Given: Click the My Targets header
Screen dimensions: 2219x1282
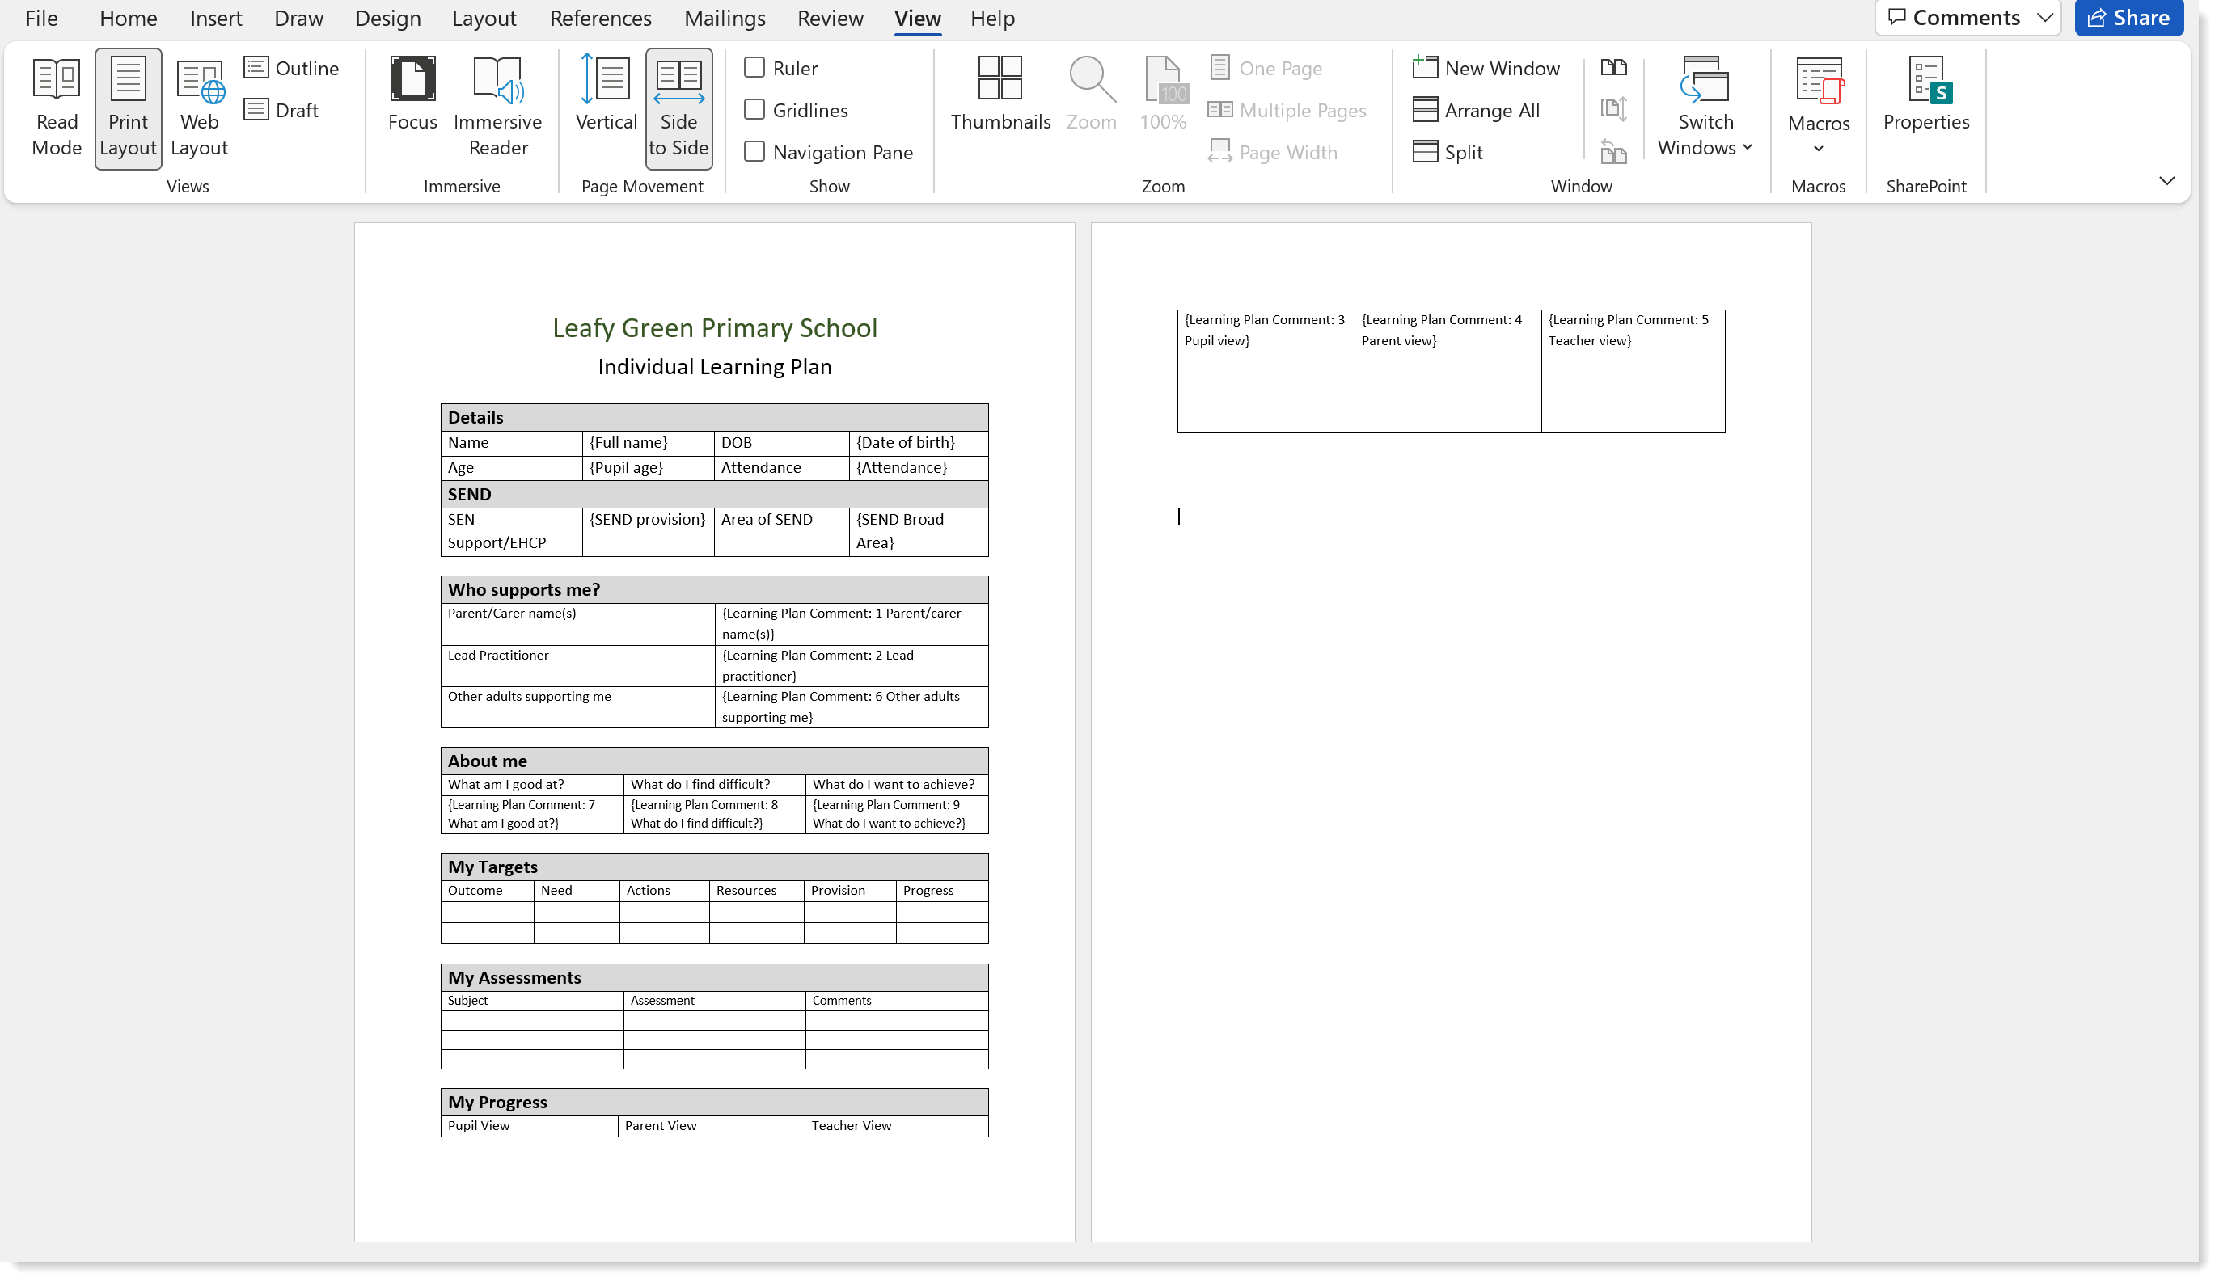Looking at the screenshot, I should pos(714,867).
